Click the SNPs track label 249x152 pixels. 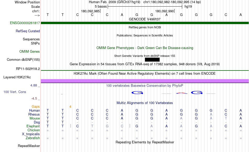[35, 43]
